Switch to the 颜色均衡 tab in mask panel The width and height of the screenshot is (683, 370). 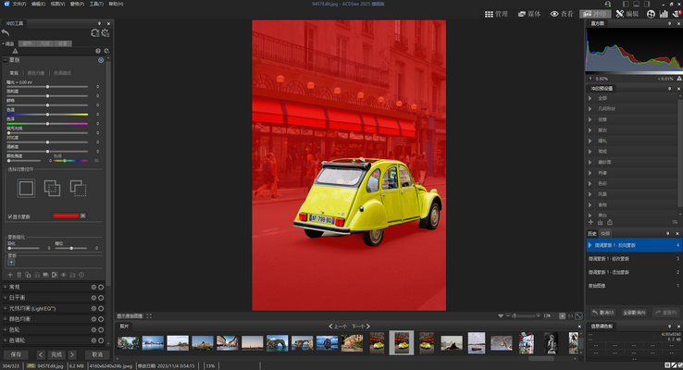click(x=36, y=71)
